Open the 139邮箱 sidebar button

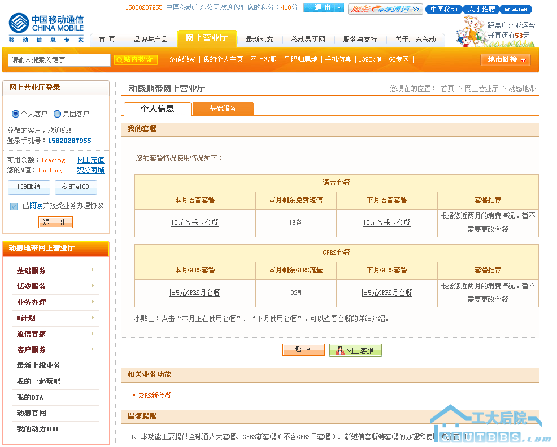click(29, 187)
